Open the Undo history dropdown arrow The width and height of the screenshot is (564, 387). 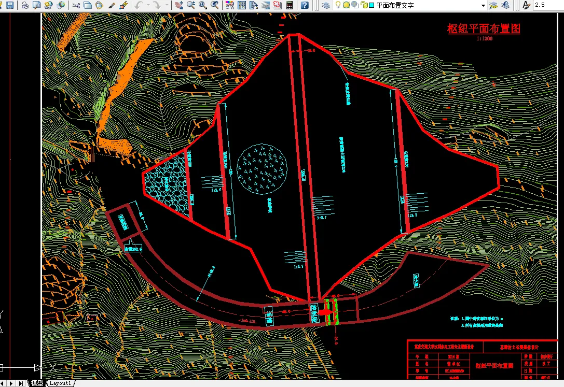(x=148, y=5)
